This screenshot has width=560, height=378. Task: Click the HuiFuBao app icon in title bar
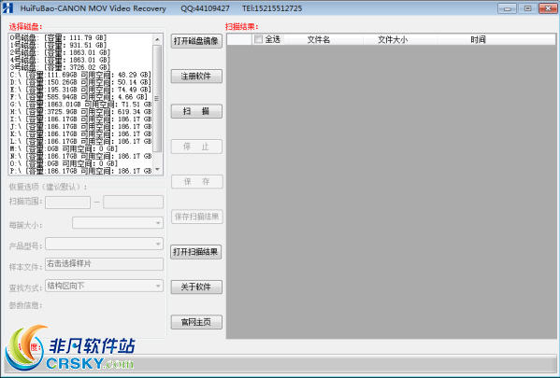[x=7, y=7]
